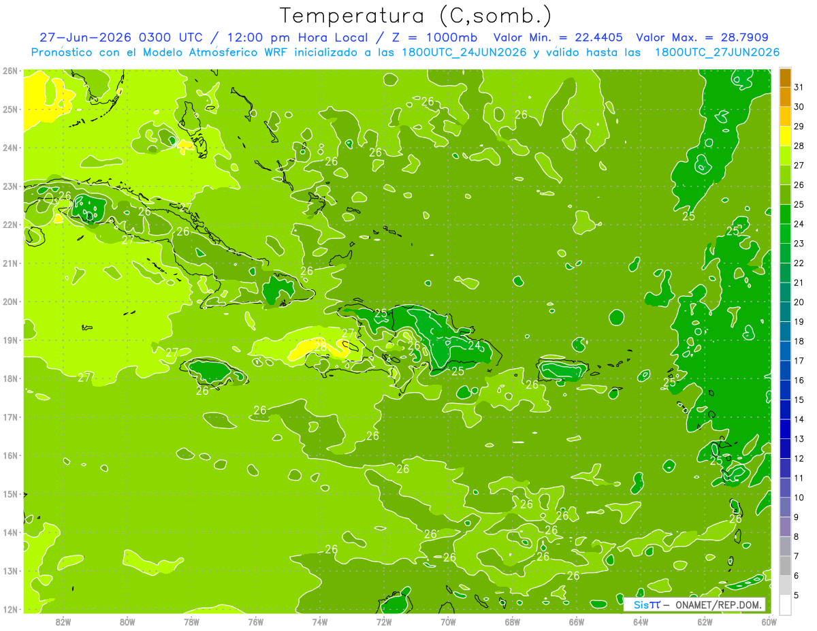
Task: Click the title "Temperatura (C,somb.)"
Action: [415, 16]
